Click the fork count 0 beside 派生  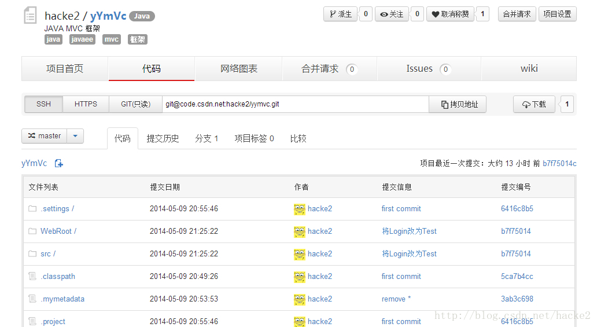[366, 14]
